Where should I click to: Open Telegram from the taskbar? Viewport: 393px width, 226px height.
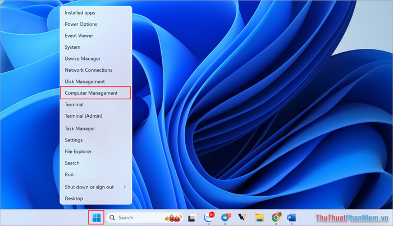pyautogui.click(x=226, y=217)
